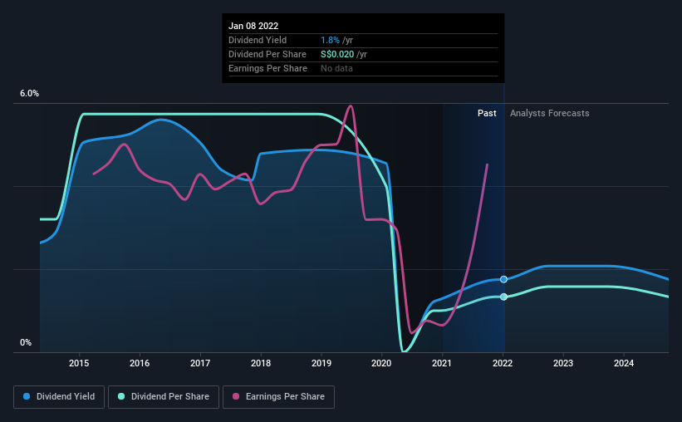Click the 2015 x-axis year label
Image resolution: width=682 pixels, height=422 pixels.
[79, 363]
